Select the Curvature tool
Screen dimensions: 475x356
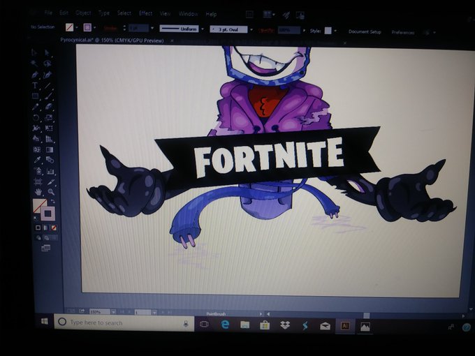click(x=47, y=75)
